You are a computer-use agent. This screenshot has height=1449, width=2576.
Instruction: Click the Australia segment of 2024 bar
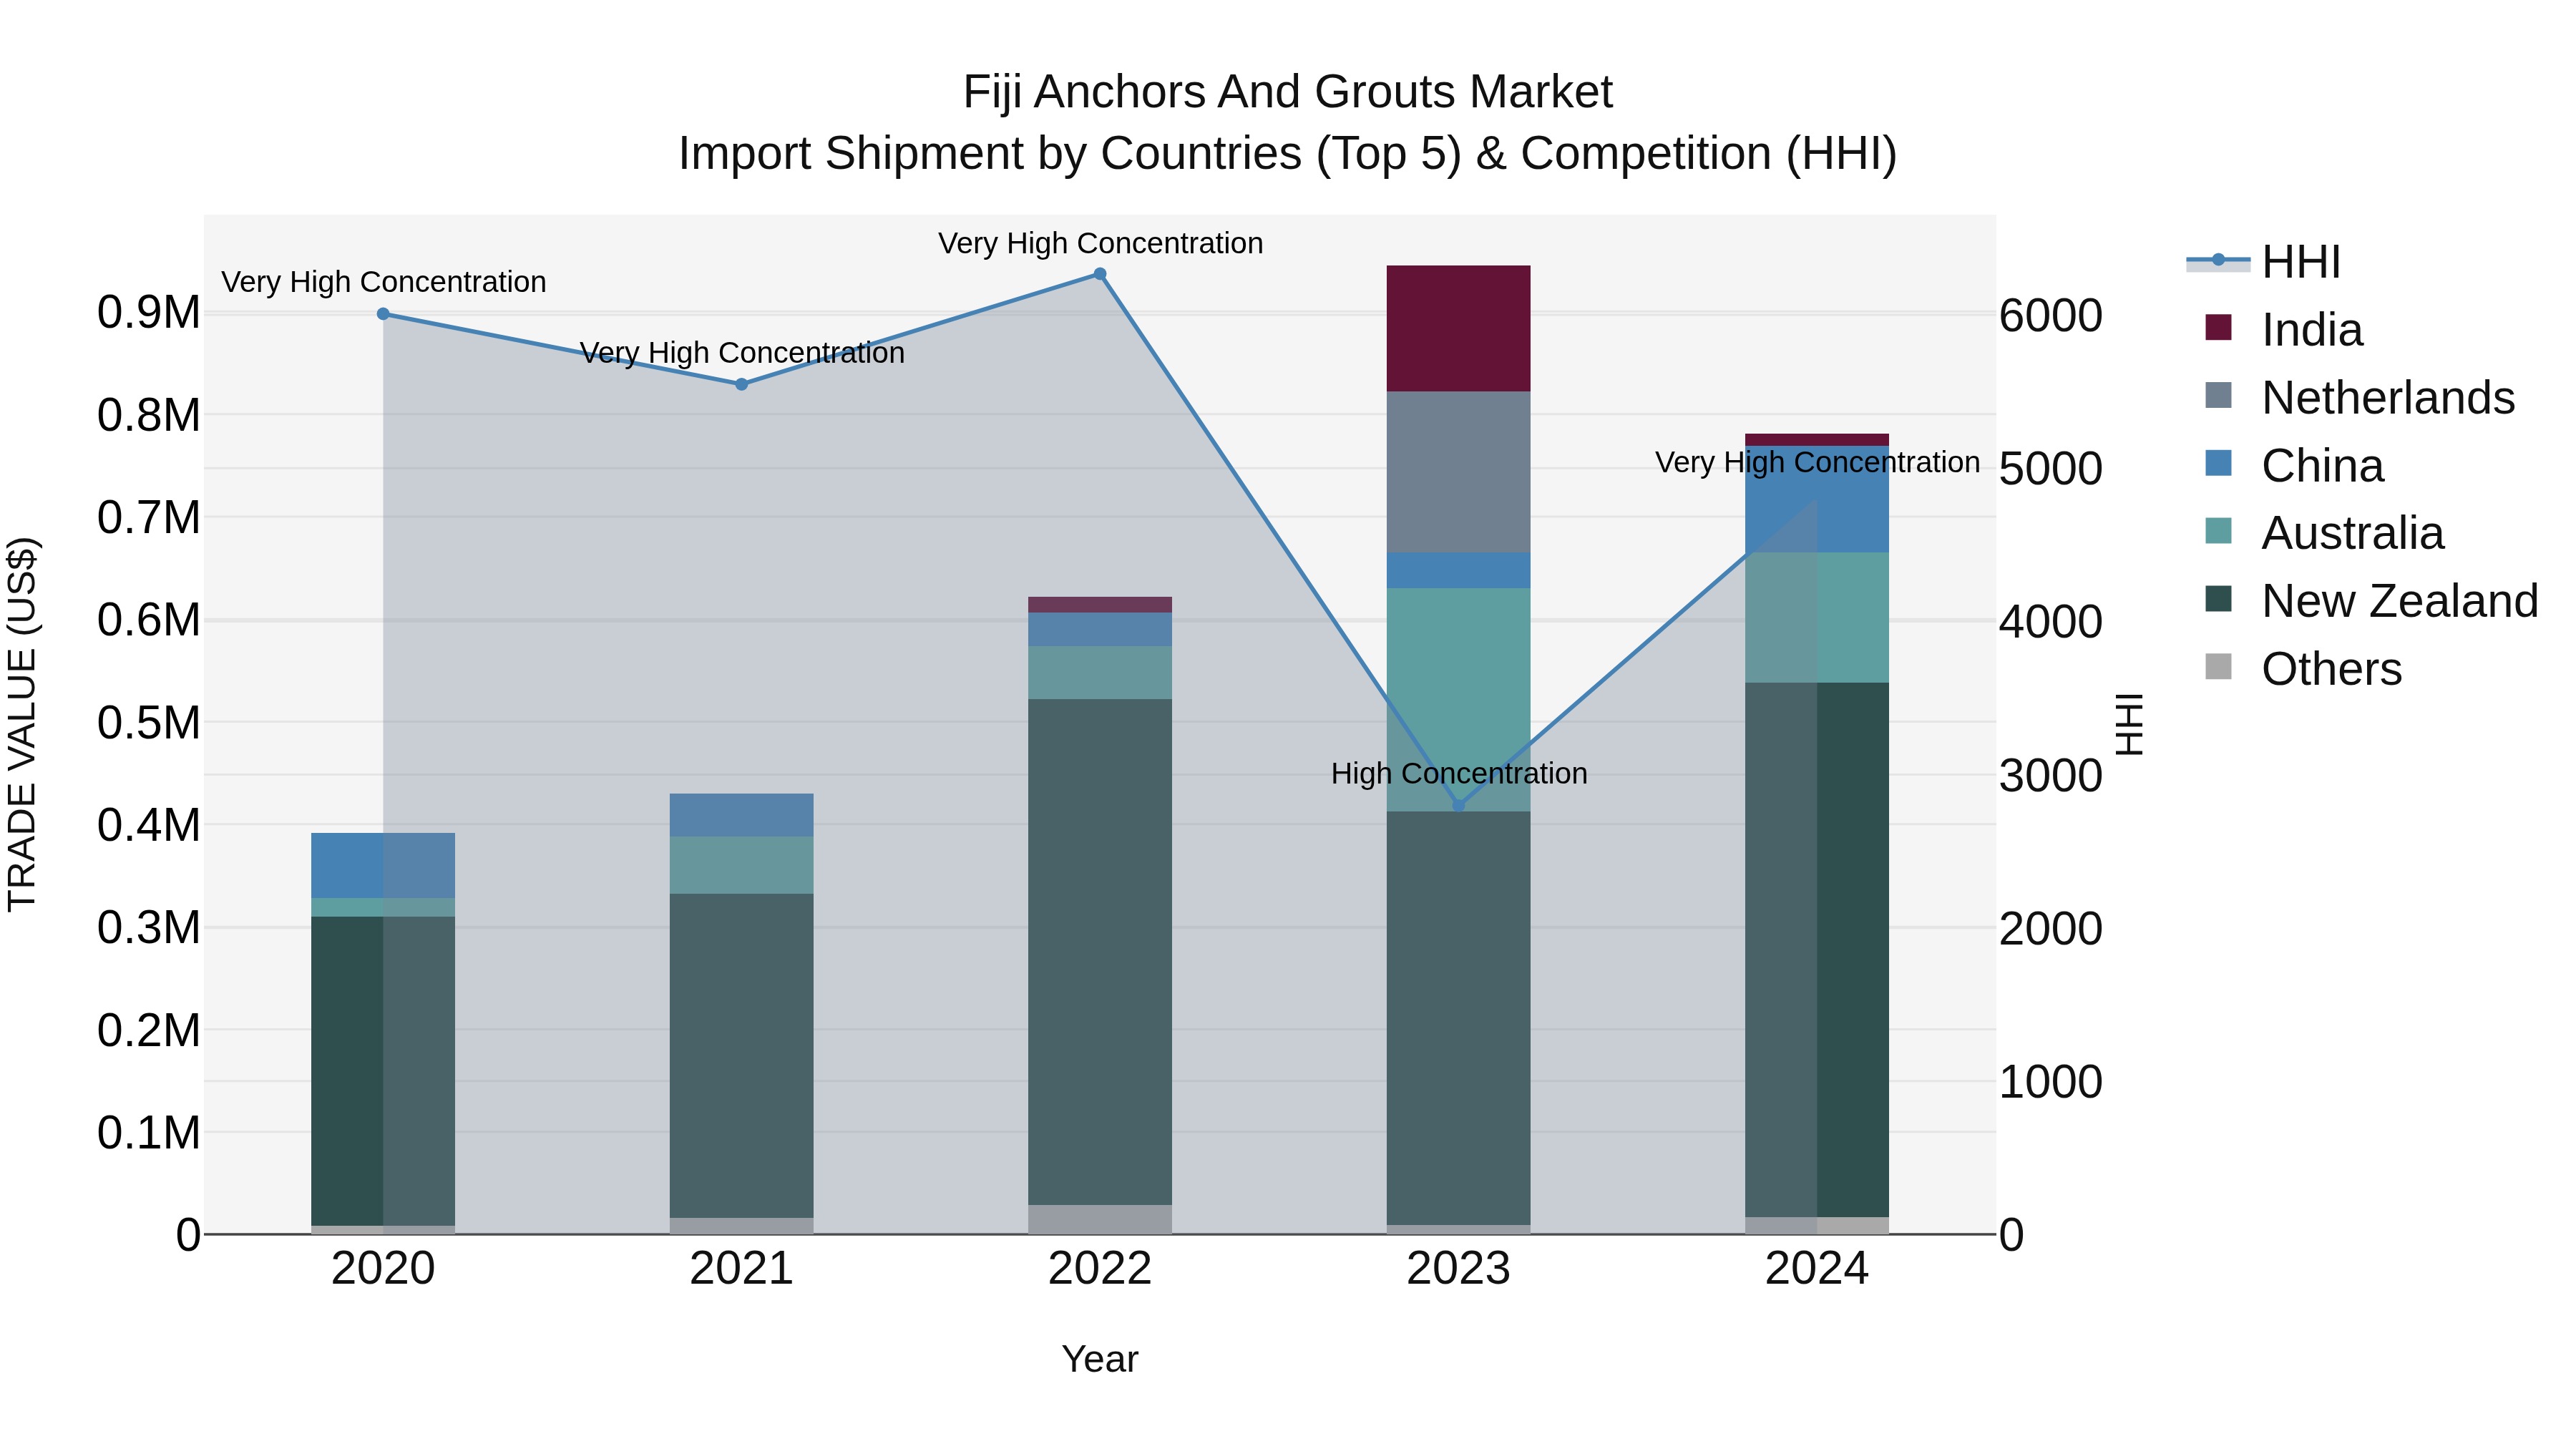[1817, 618]
